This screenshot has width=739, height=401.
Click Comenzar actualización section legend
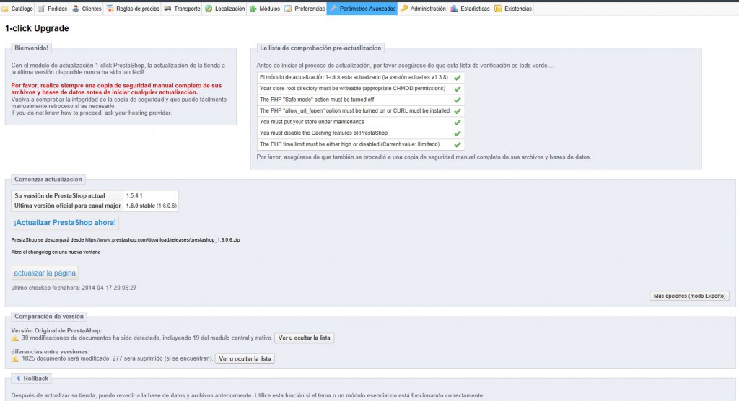click(x=48, y=179)
